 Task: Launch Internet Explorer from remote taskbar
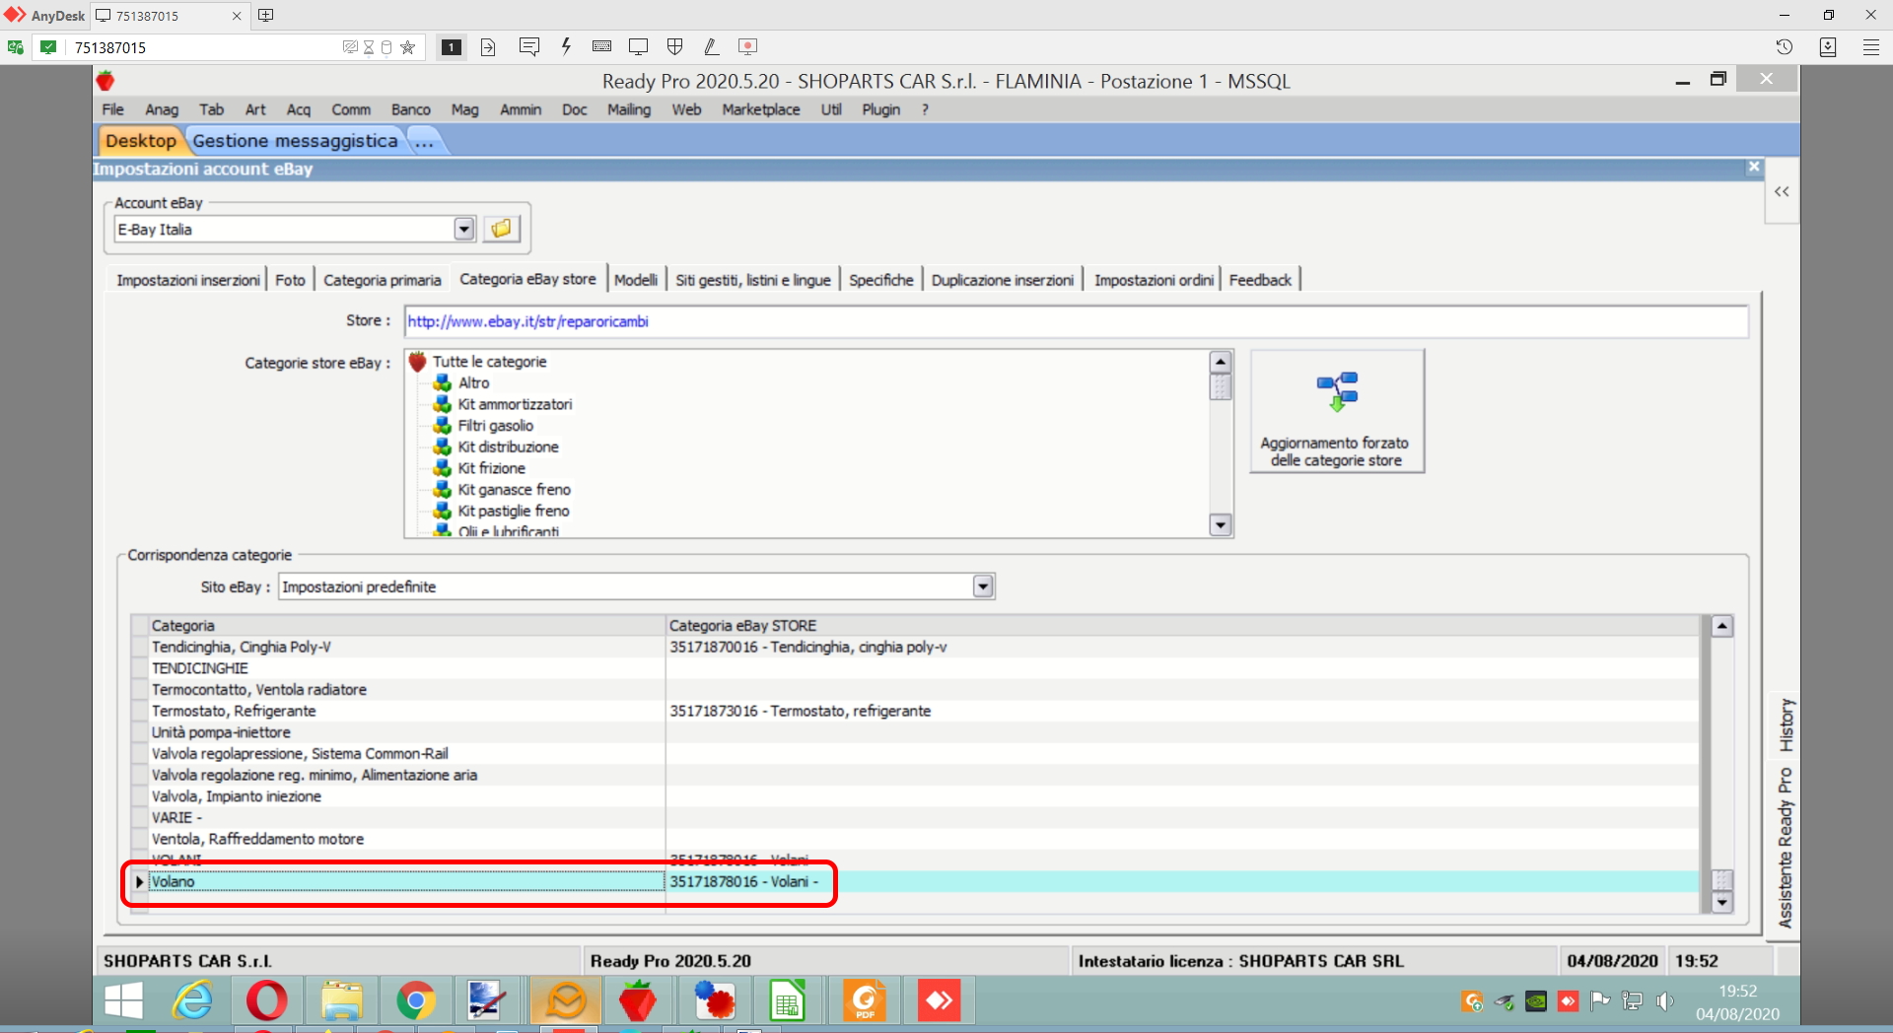[193, 1001]
